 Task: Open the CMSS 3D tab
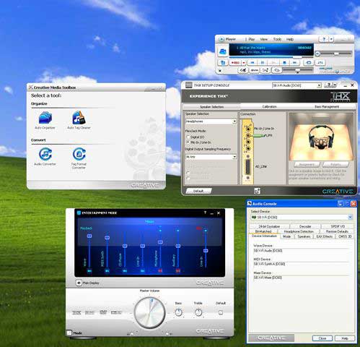click(345, 236)
